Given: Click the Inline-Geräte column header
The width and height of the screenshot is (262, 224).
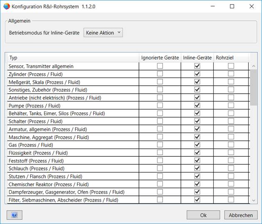Looking at the screenshot, I should click(197, 58).
